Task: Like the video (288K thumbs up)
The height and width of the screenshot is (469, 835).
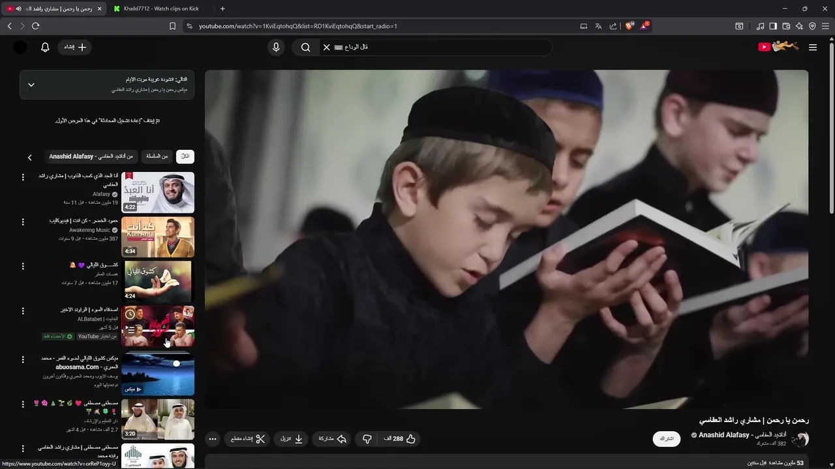Action: pos(399,439)
